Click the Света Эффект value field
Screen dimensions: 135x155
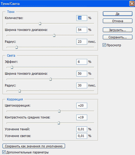click(x=82, y=62)
